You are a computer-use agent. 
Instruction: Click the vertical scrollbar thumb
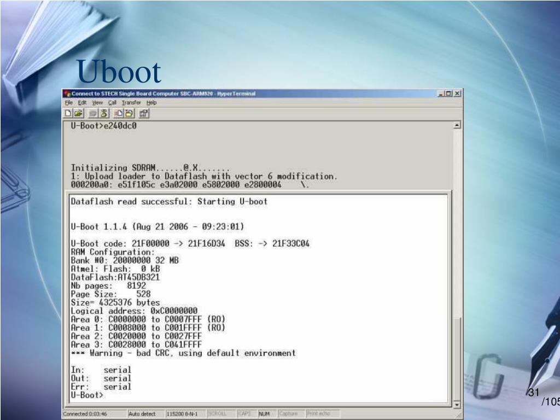click(457, 359)
